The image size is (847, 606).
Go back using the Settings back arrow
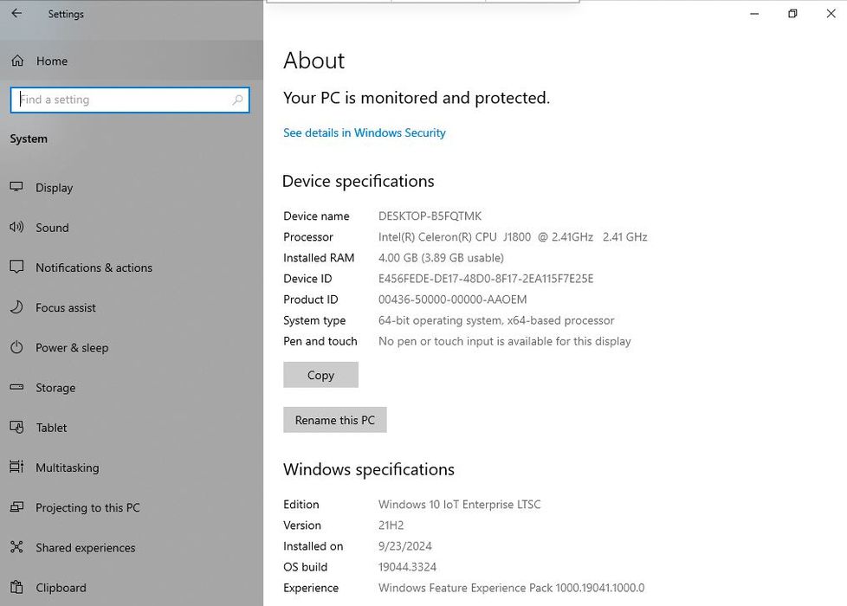point(16,14)
